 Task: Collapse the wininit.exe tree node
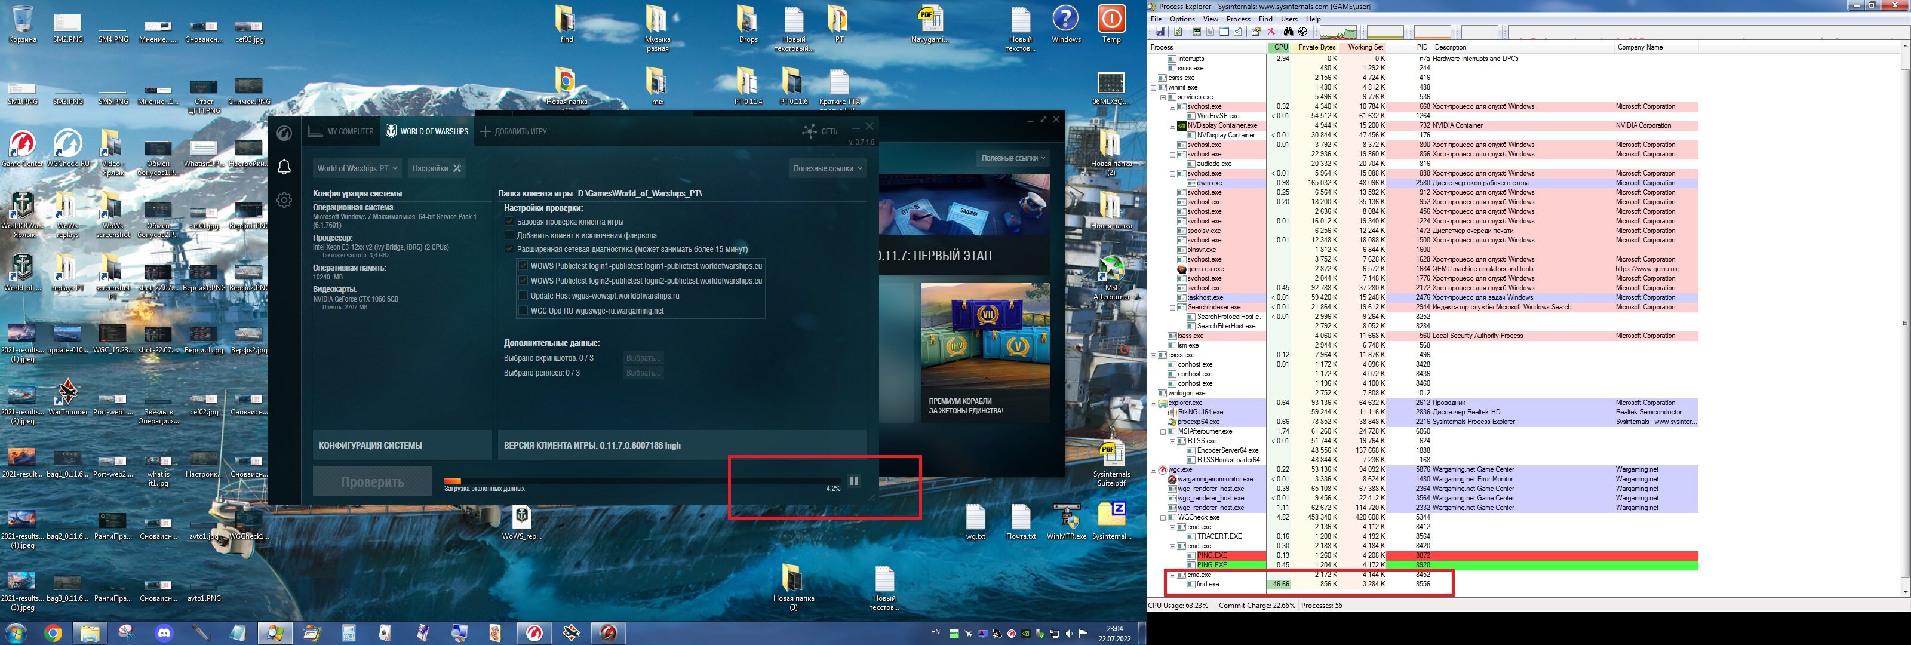(1154, 88)
